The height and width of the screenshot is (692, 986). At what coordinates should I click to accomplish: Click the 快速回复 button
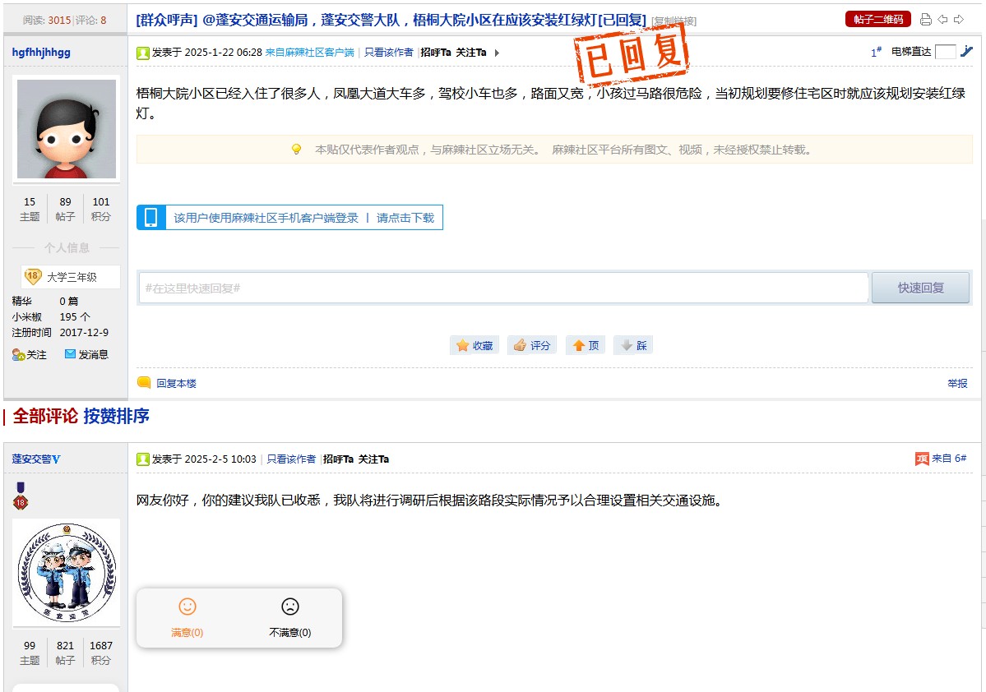pos(920,288)
